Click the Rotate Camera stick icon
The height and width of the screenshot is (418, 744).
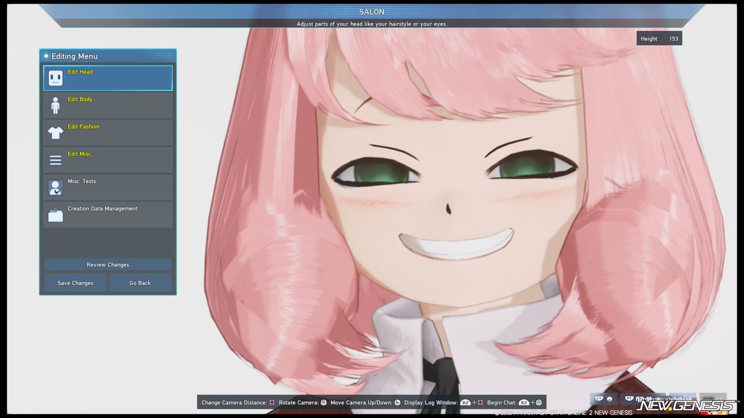coord(324,403)
